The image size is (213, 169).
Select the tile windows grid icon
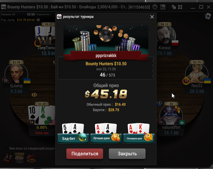(x=180, y=7)
